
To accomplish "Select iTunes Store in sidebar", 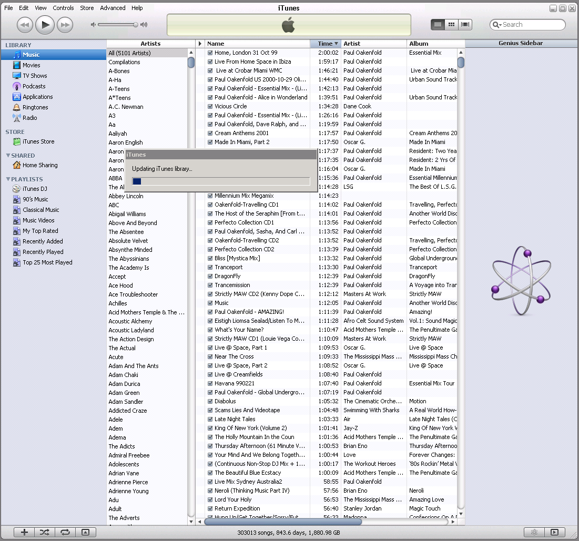I will 38,141.
